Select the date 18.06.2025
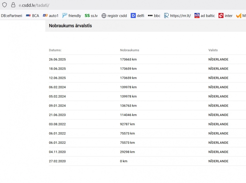The height and width of the screenshot is (183, 246). [57, 69]
